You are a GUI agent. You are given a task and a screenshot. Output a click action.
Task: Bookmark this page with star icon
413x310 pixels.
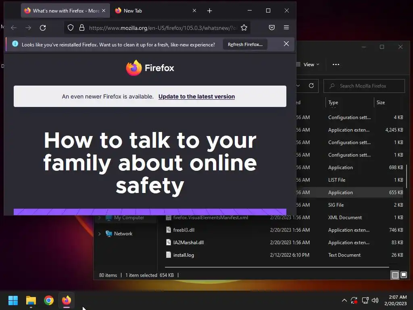click(244, 28)
